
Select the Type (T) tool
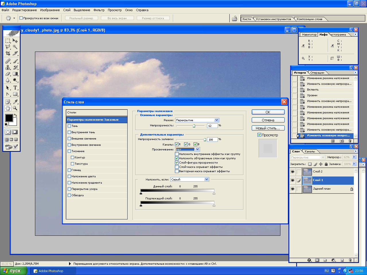(15, 88)
